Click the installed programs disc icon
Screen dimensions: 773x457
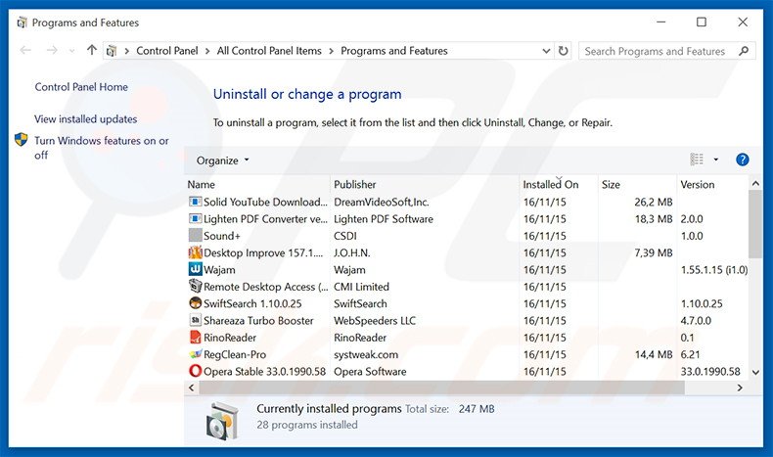pos(222,421)
